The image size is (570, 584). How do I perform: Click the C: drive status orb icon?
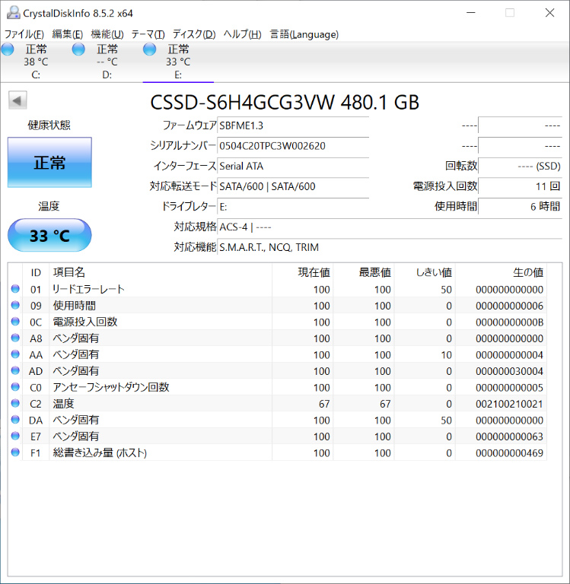coord(8,49)
